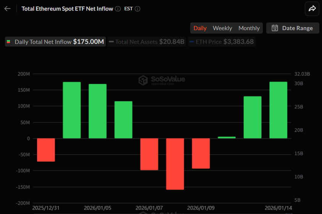This screenshot has width=322, height=214.
Task: Toggle Total Net Assets series visibility
Action: click(x=147, y=42)
